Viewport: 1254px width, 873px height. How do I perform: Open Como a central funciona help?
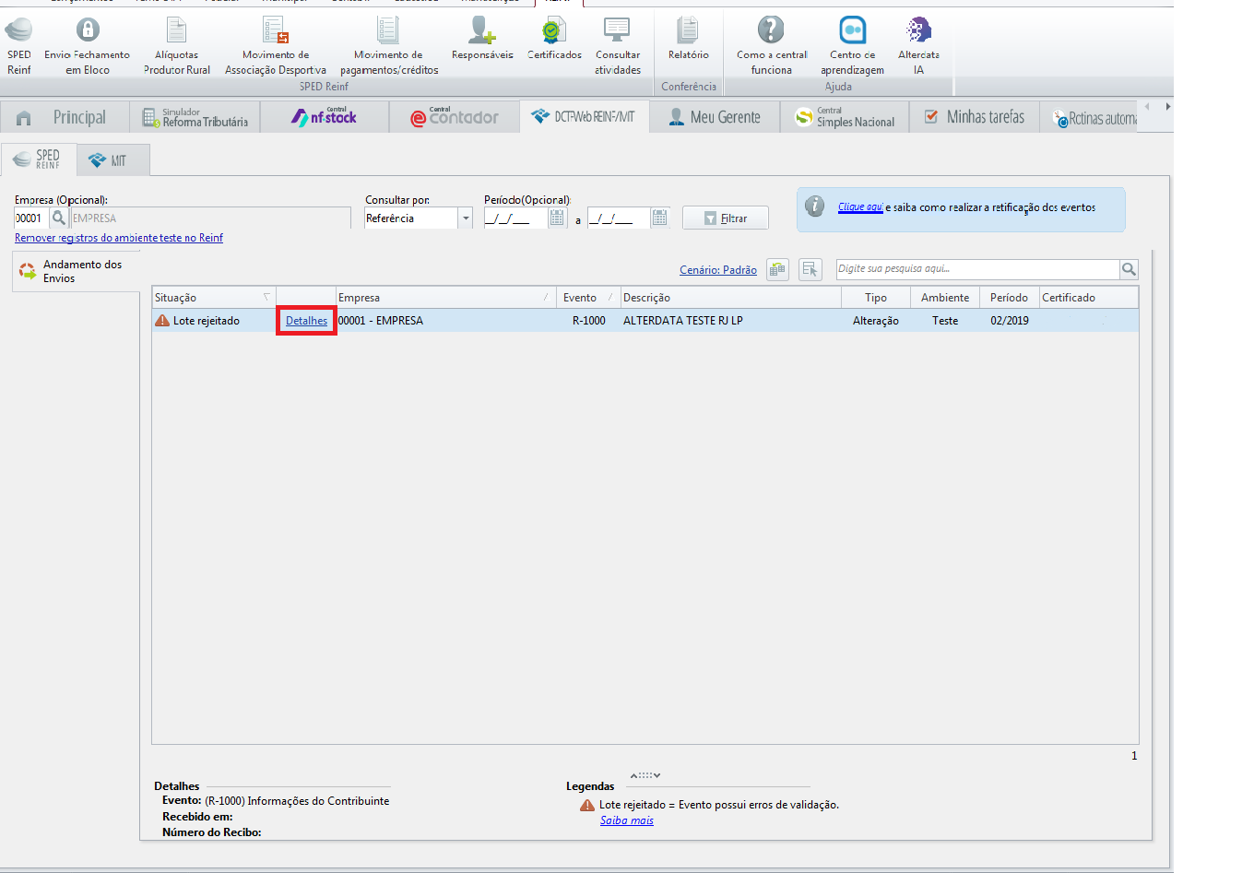coord(772,46)
